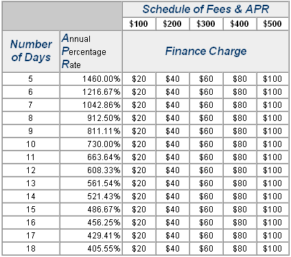Click the Number of Days column header
This screenshot has height=257, width=291.
coord(31,52)
